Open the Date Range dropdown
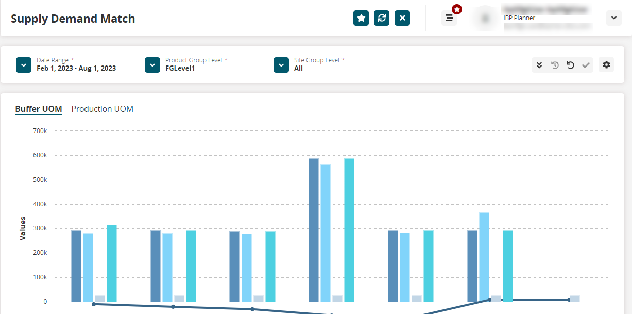 pos(24,65)
